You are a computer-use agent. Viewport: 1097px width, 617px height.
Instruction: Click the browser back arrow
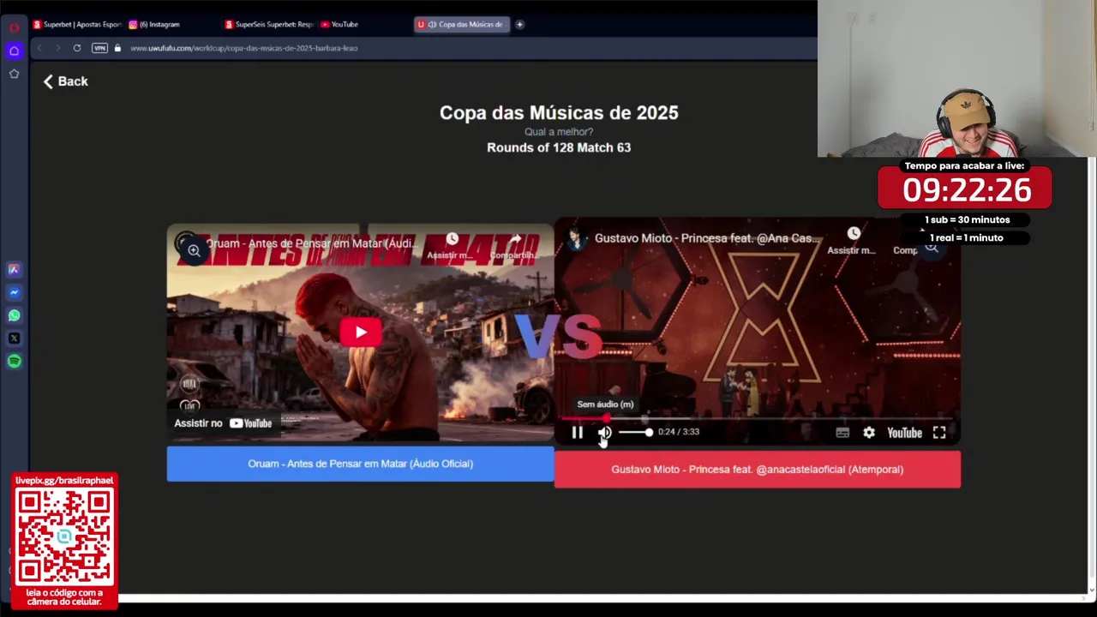[39, 48]
